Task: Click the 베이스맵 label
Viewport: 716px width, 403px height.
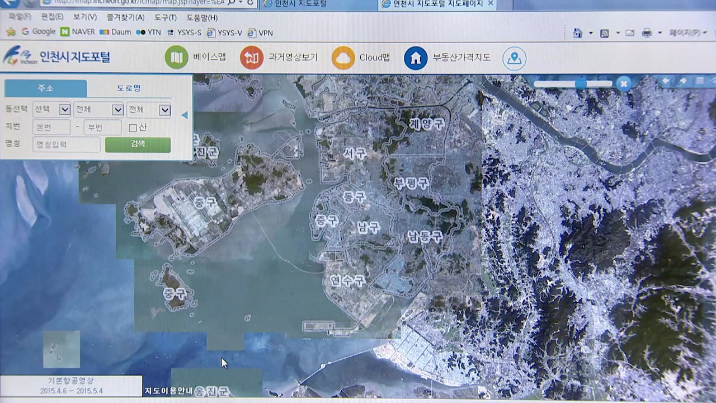Action: (210, 57)
